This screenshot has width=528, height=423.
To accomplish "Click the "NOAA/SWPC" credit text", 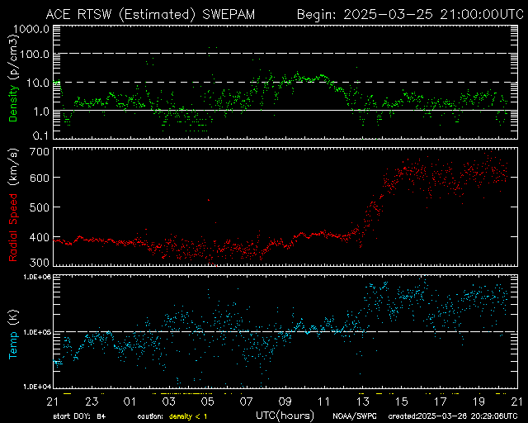I will (355, 416).
